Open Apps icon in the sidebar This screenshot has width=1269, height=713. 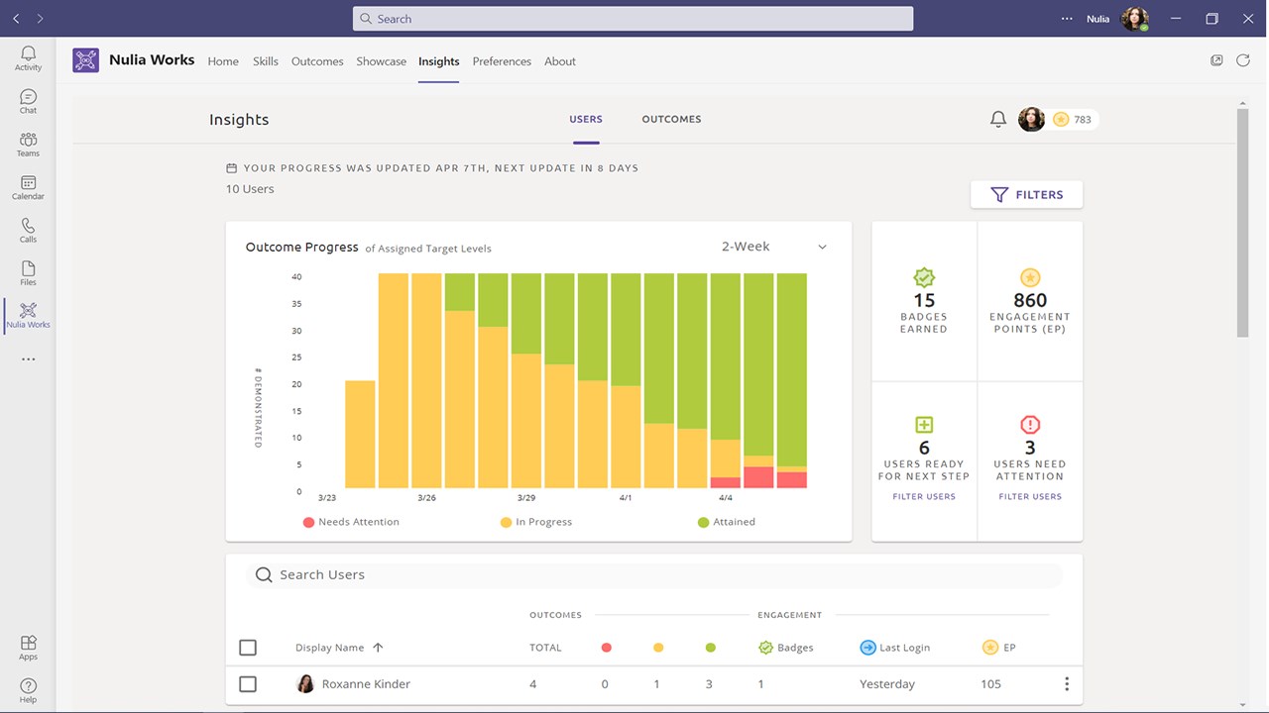pos(28,648)
